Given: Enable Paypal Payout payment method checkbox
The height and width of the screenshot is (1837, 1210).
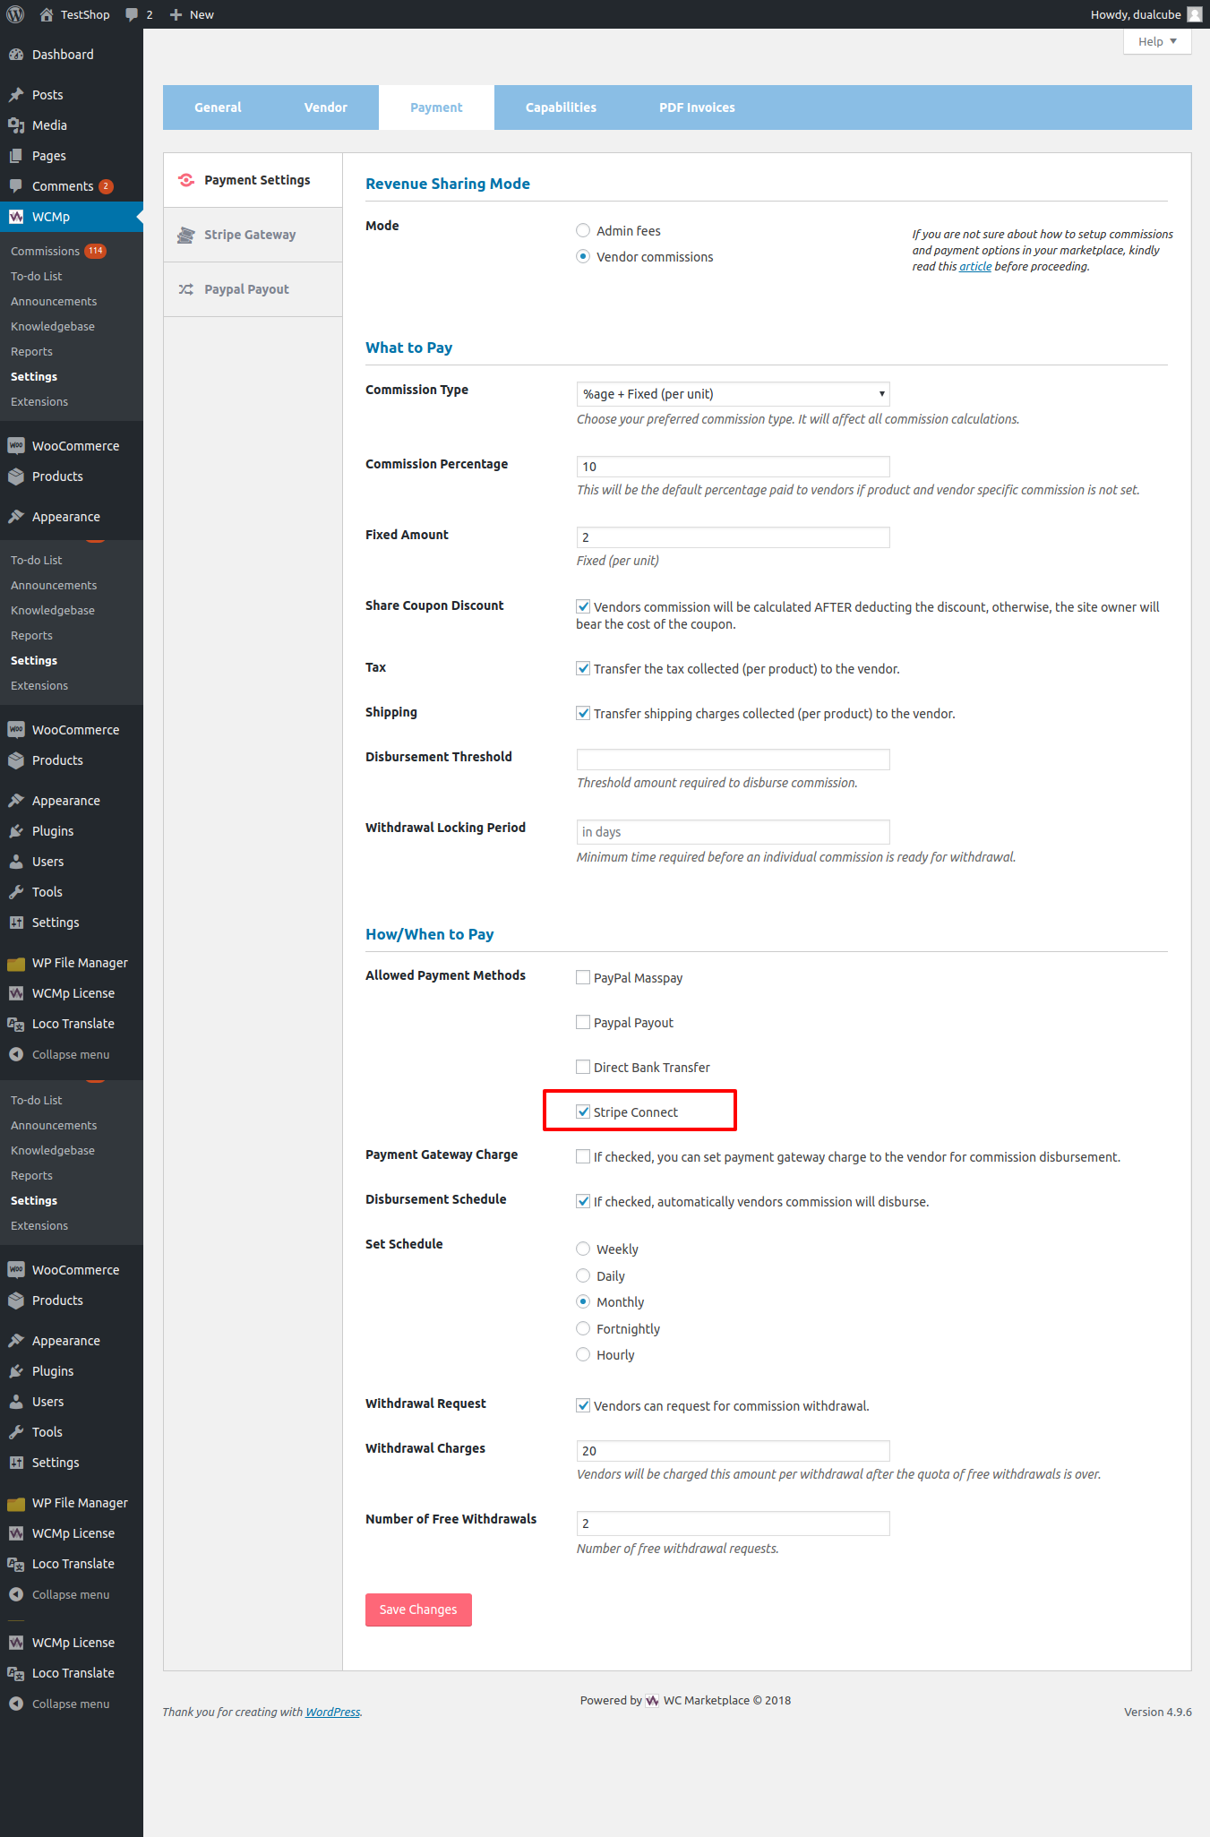Looking at the screenshot, I should (x=583, y=1023).
